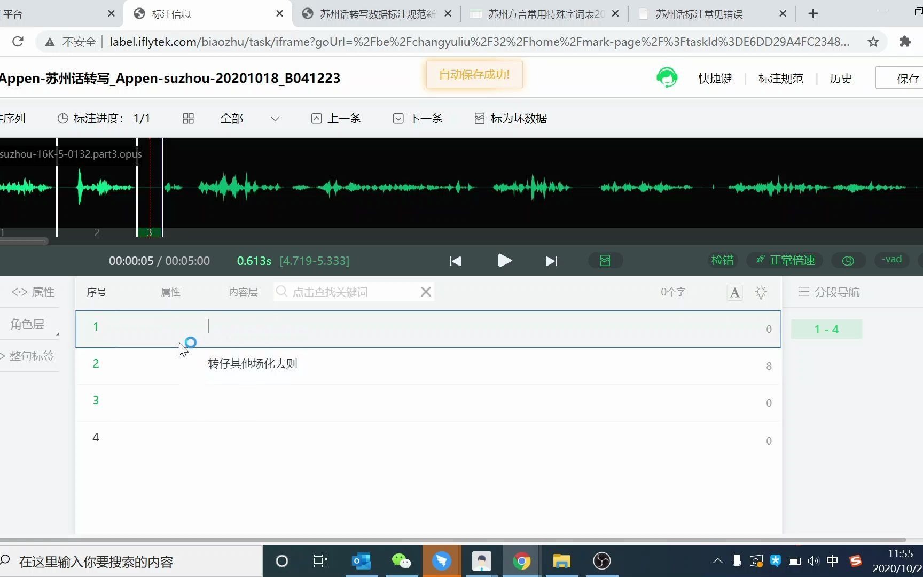The image size is (923, 577).
Task: Toggle the -vad option
Action: pos(892,260)
